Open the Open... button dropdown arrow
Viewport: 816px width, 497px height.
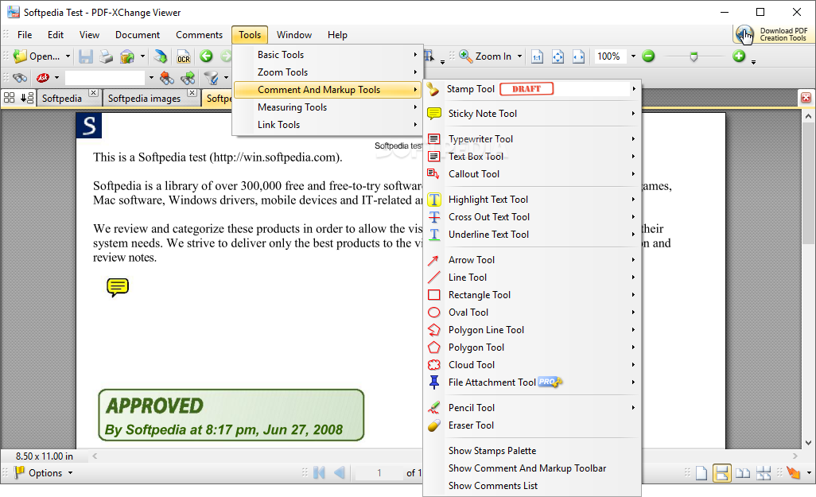[68, 56]
